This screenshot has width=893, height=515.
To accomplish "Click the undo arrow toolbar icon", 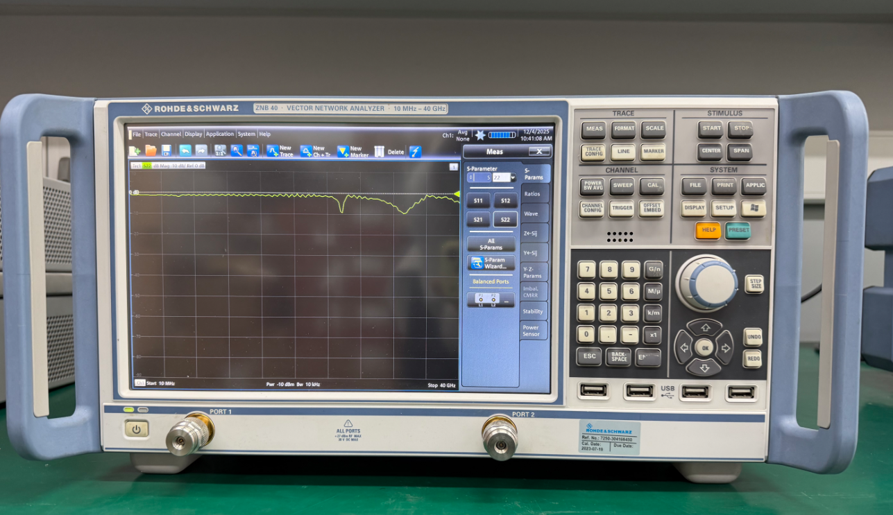I will pyautogui.click(x=185, y=150).
